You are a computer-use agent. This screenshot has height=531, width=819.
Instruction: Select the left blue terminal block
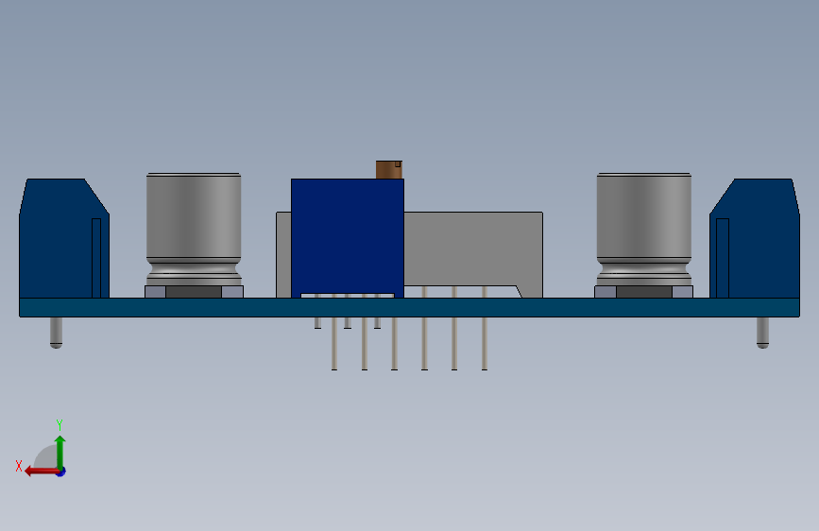pos(63,238)
